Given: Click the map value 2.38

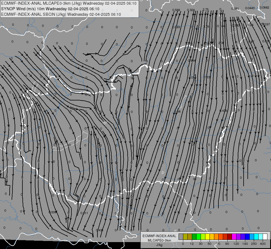Looking at the screenshot, I should pos(221,43).
